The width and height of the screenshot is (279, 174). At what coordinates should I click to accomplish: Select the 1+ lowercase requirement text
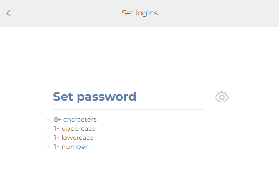point(74,138)
